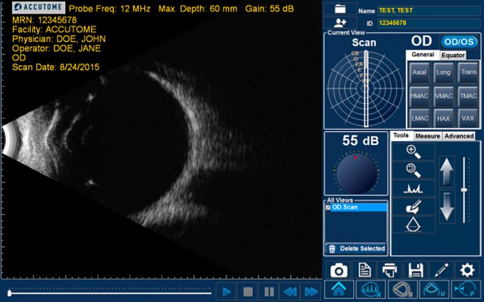Screen dimensions: 484x302
Task: Click the vertical slider handle in Tools
Action: tap(464, 190)
